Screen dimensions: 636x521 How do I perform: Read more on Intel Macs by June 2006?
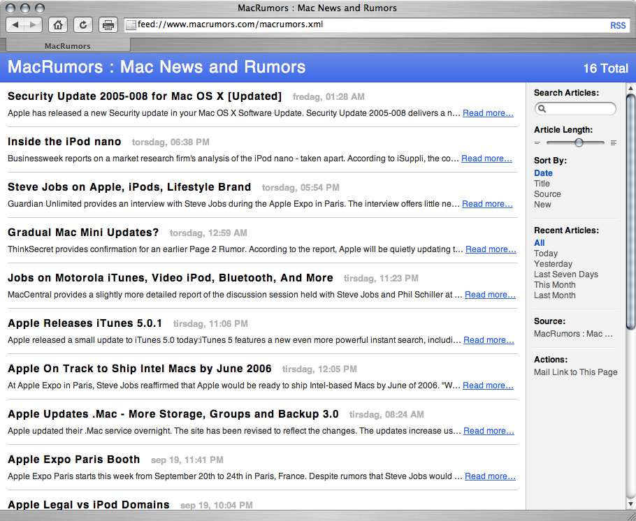point(488,386)
